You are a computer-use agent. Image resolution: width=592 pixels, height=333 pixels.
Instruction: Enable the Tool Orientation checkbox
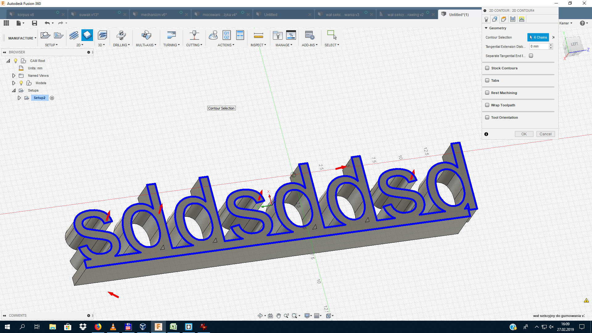487,117
